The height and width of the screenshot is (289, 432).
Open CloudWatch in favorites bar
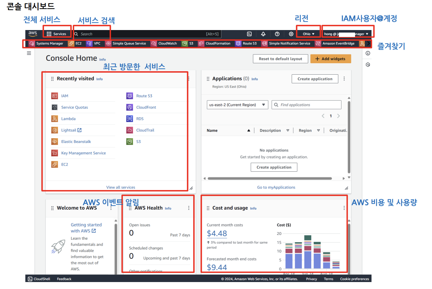click(164, 43)
